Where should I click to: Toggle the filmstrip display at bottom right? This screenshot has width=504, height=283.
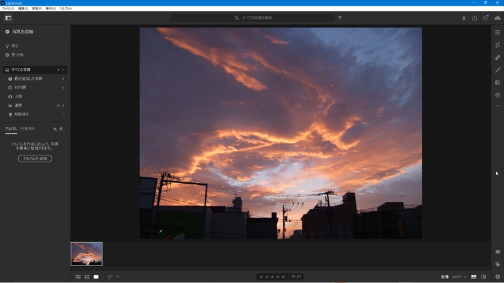(474, 277)
